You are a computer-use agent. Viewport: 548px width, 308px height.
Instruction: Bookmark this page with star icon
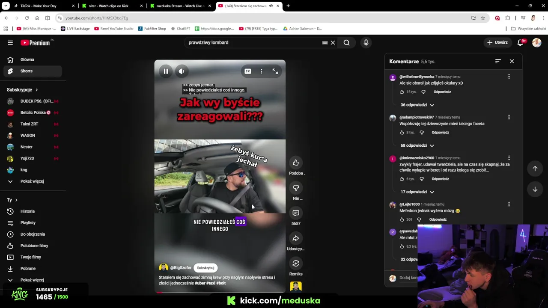coord(483,18)
